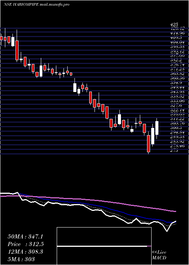Click the 354.9 price axis label

tap(176, 83)
